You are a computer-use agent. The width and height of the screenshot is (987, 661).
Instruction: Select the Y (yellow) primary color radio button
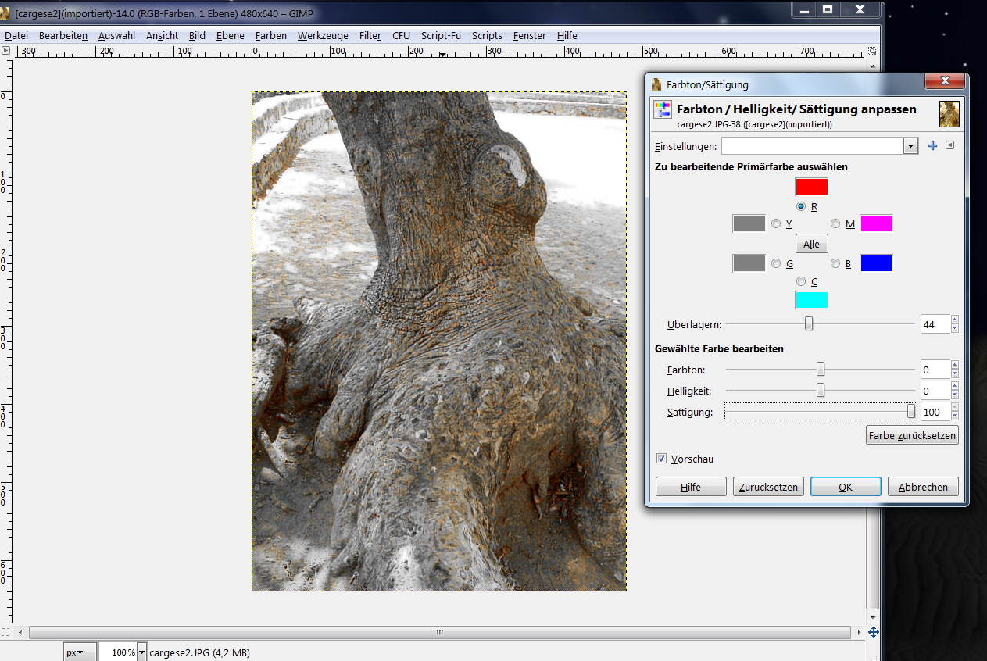click(x=776, y=224)
